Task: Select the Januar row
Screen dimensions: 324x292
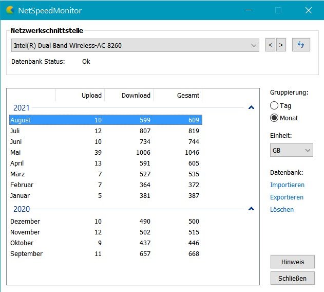Action: (x=106, y=195)
